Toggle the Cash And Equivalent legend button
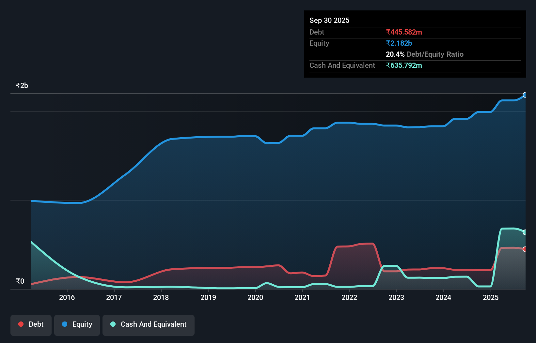This screenshot has width=536, height=343. (149, 325)
